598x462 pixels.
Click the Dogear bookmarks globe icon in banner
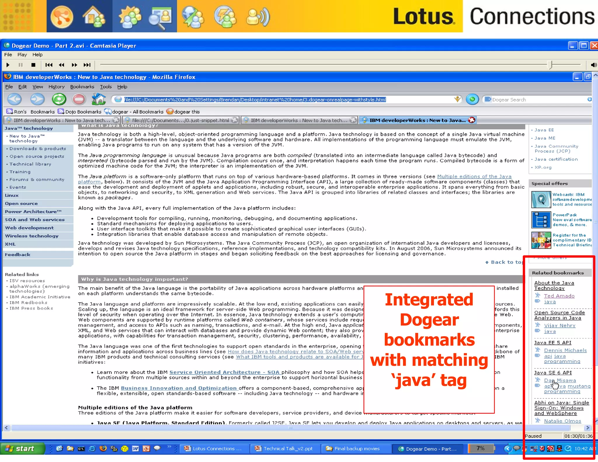coord(193,17)
